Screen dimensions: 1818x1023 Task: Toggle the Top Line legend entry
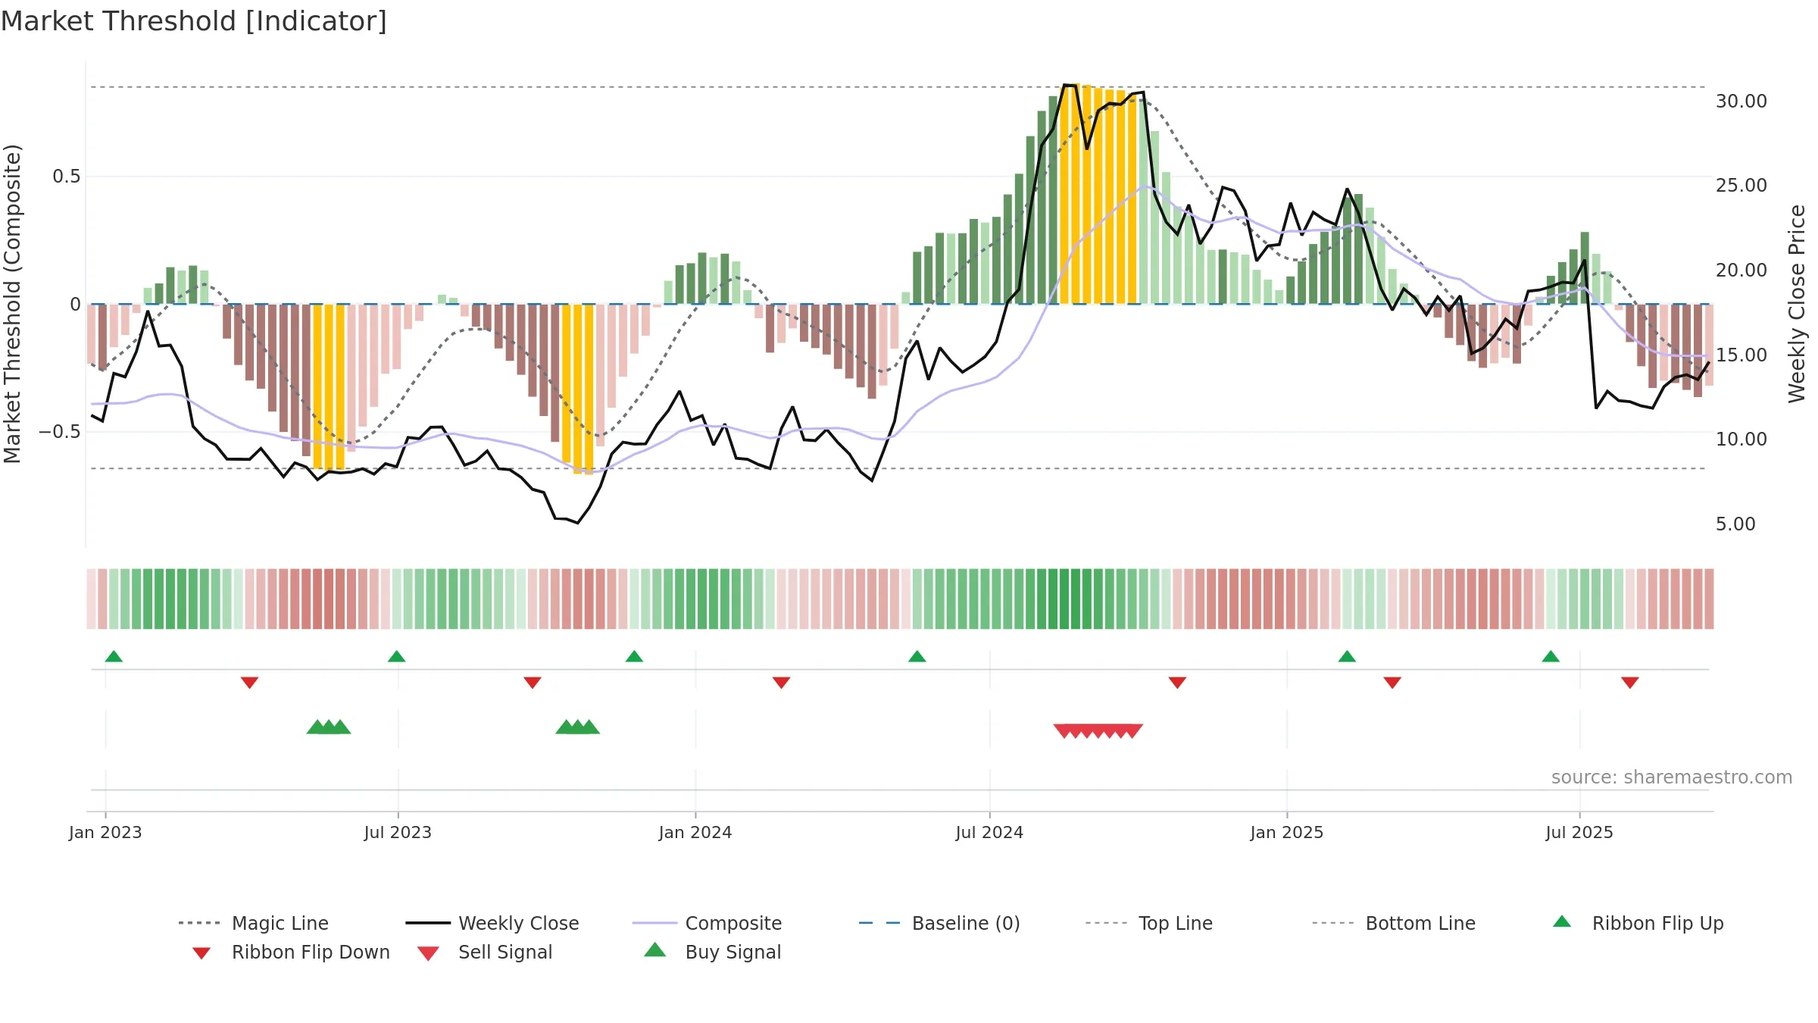pos(1149,923)
